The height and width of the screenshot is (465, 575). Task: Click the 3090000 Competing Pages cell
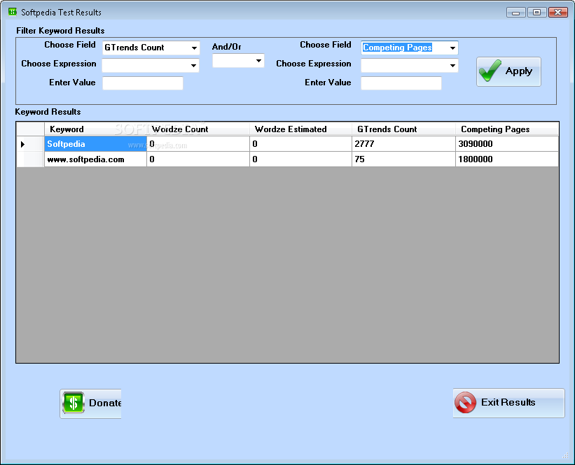[507, 144]
